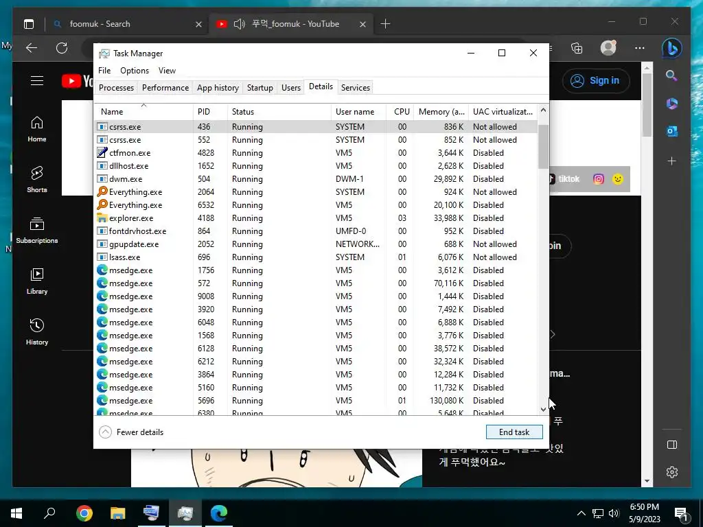Open the View menu in Task Manager
Viewport: 703px width, 527px height.
coord(167,71)
